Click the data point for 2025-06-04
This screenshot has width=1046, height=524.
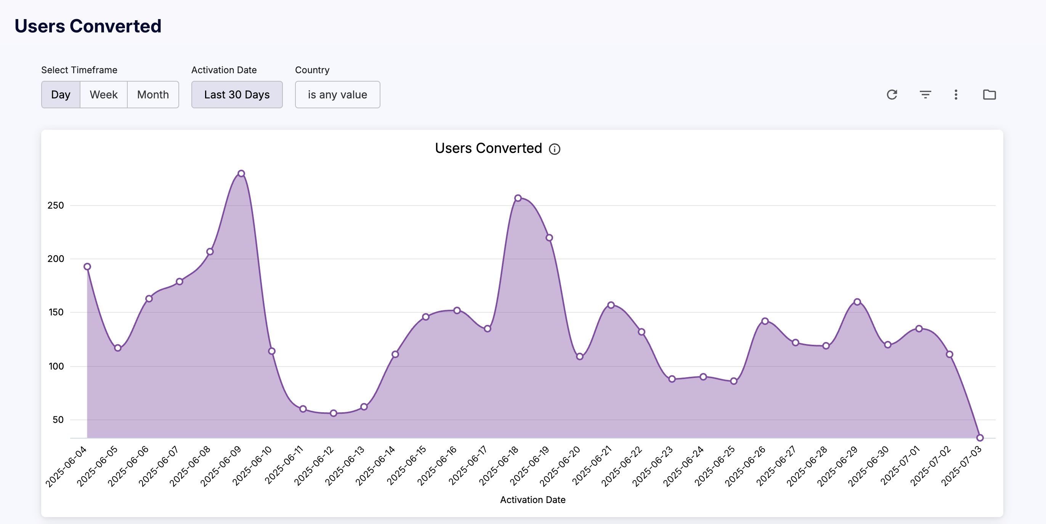87,267
